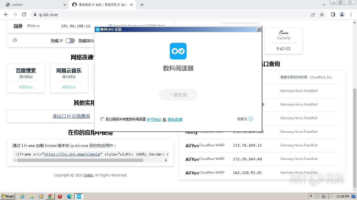Share this page icon
Image resolution: width=357 pixels, height=200 pixels.
coord(313,14)
